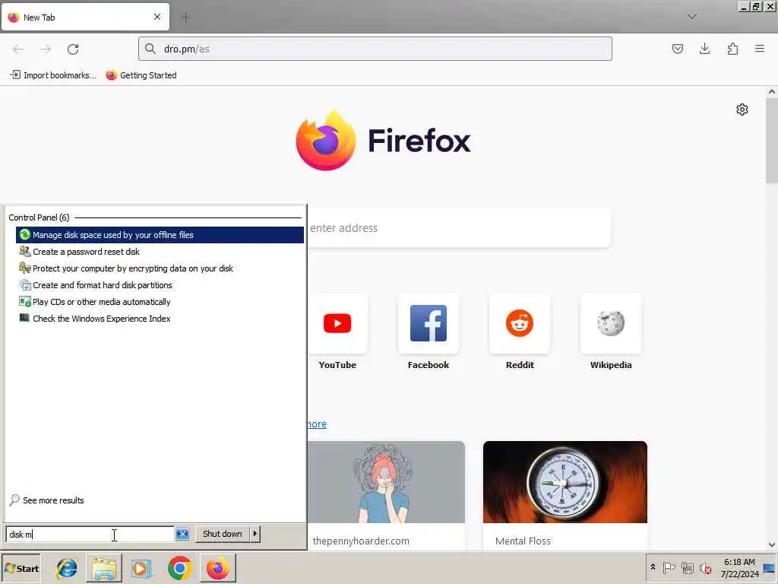This screenshot has height=584, width=778.
Task: Save to Pocket icon
Action: point(677,49)
